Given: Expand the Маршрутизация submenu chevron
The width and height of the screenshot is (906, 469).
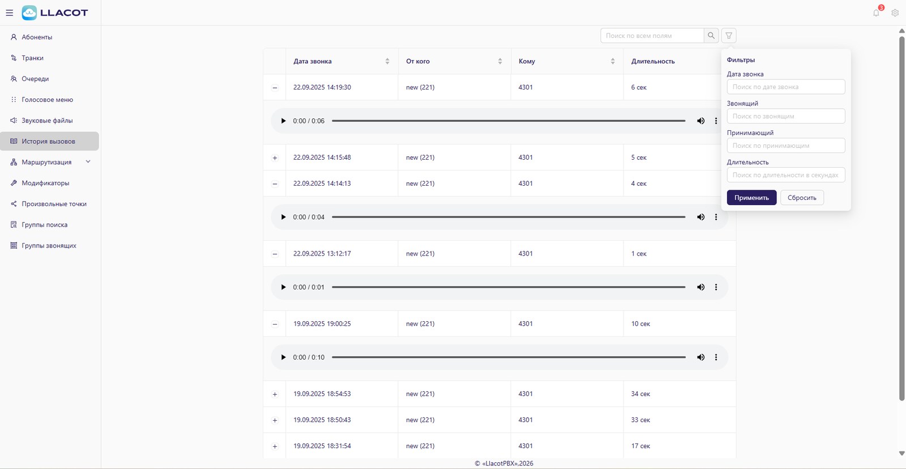Looking at the screenshot, I should (x=88, y=162).
